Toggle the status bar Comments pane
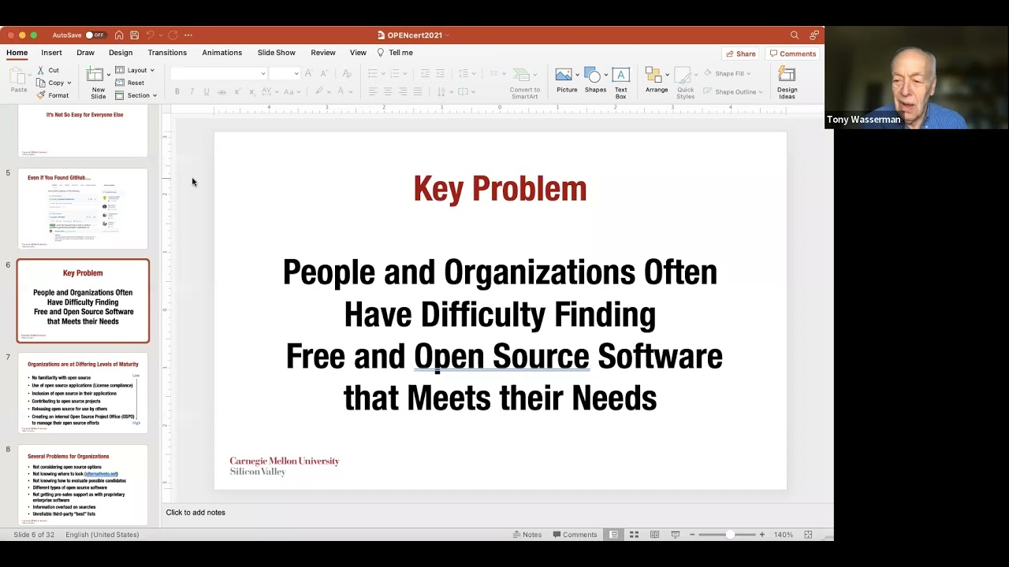The height and width of the screenshot is (567, 1009). pos(575,535)
